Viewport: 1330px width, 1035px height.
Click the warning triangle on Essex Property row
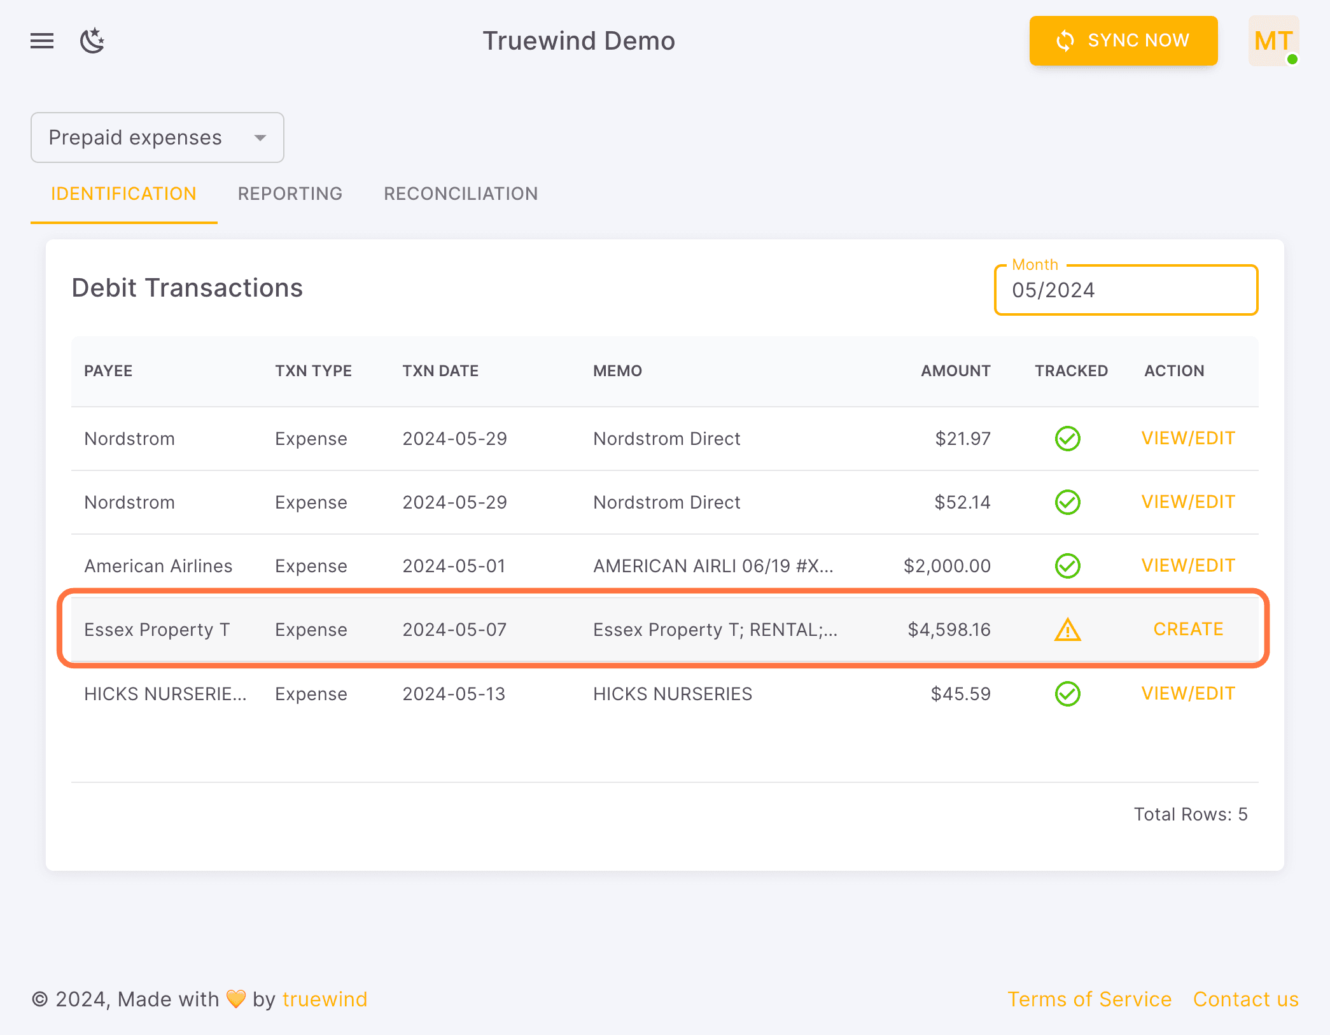click(1067, 630)
